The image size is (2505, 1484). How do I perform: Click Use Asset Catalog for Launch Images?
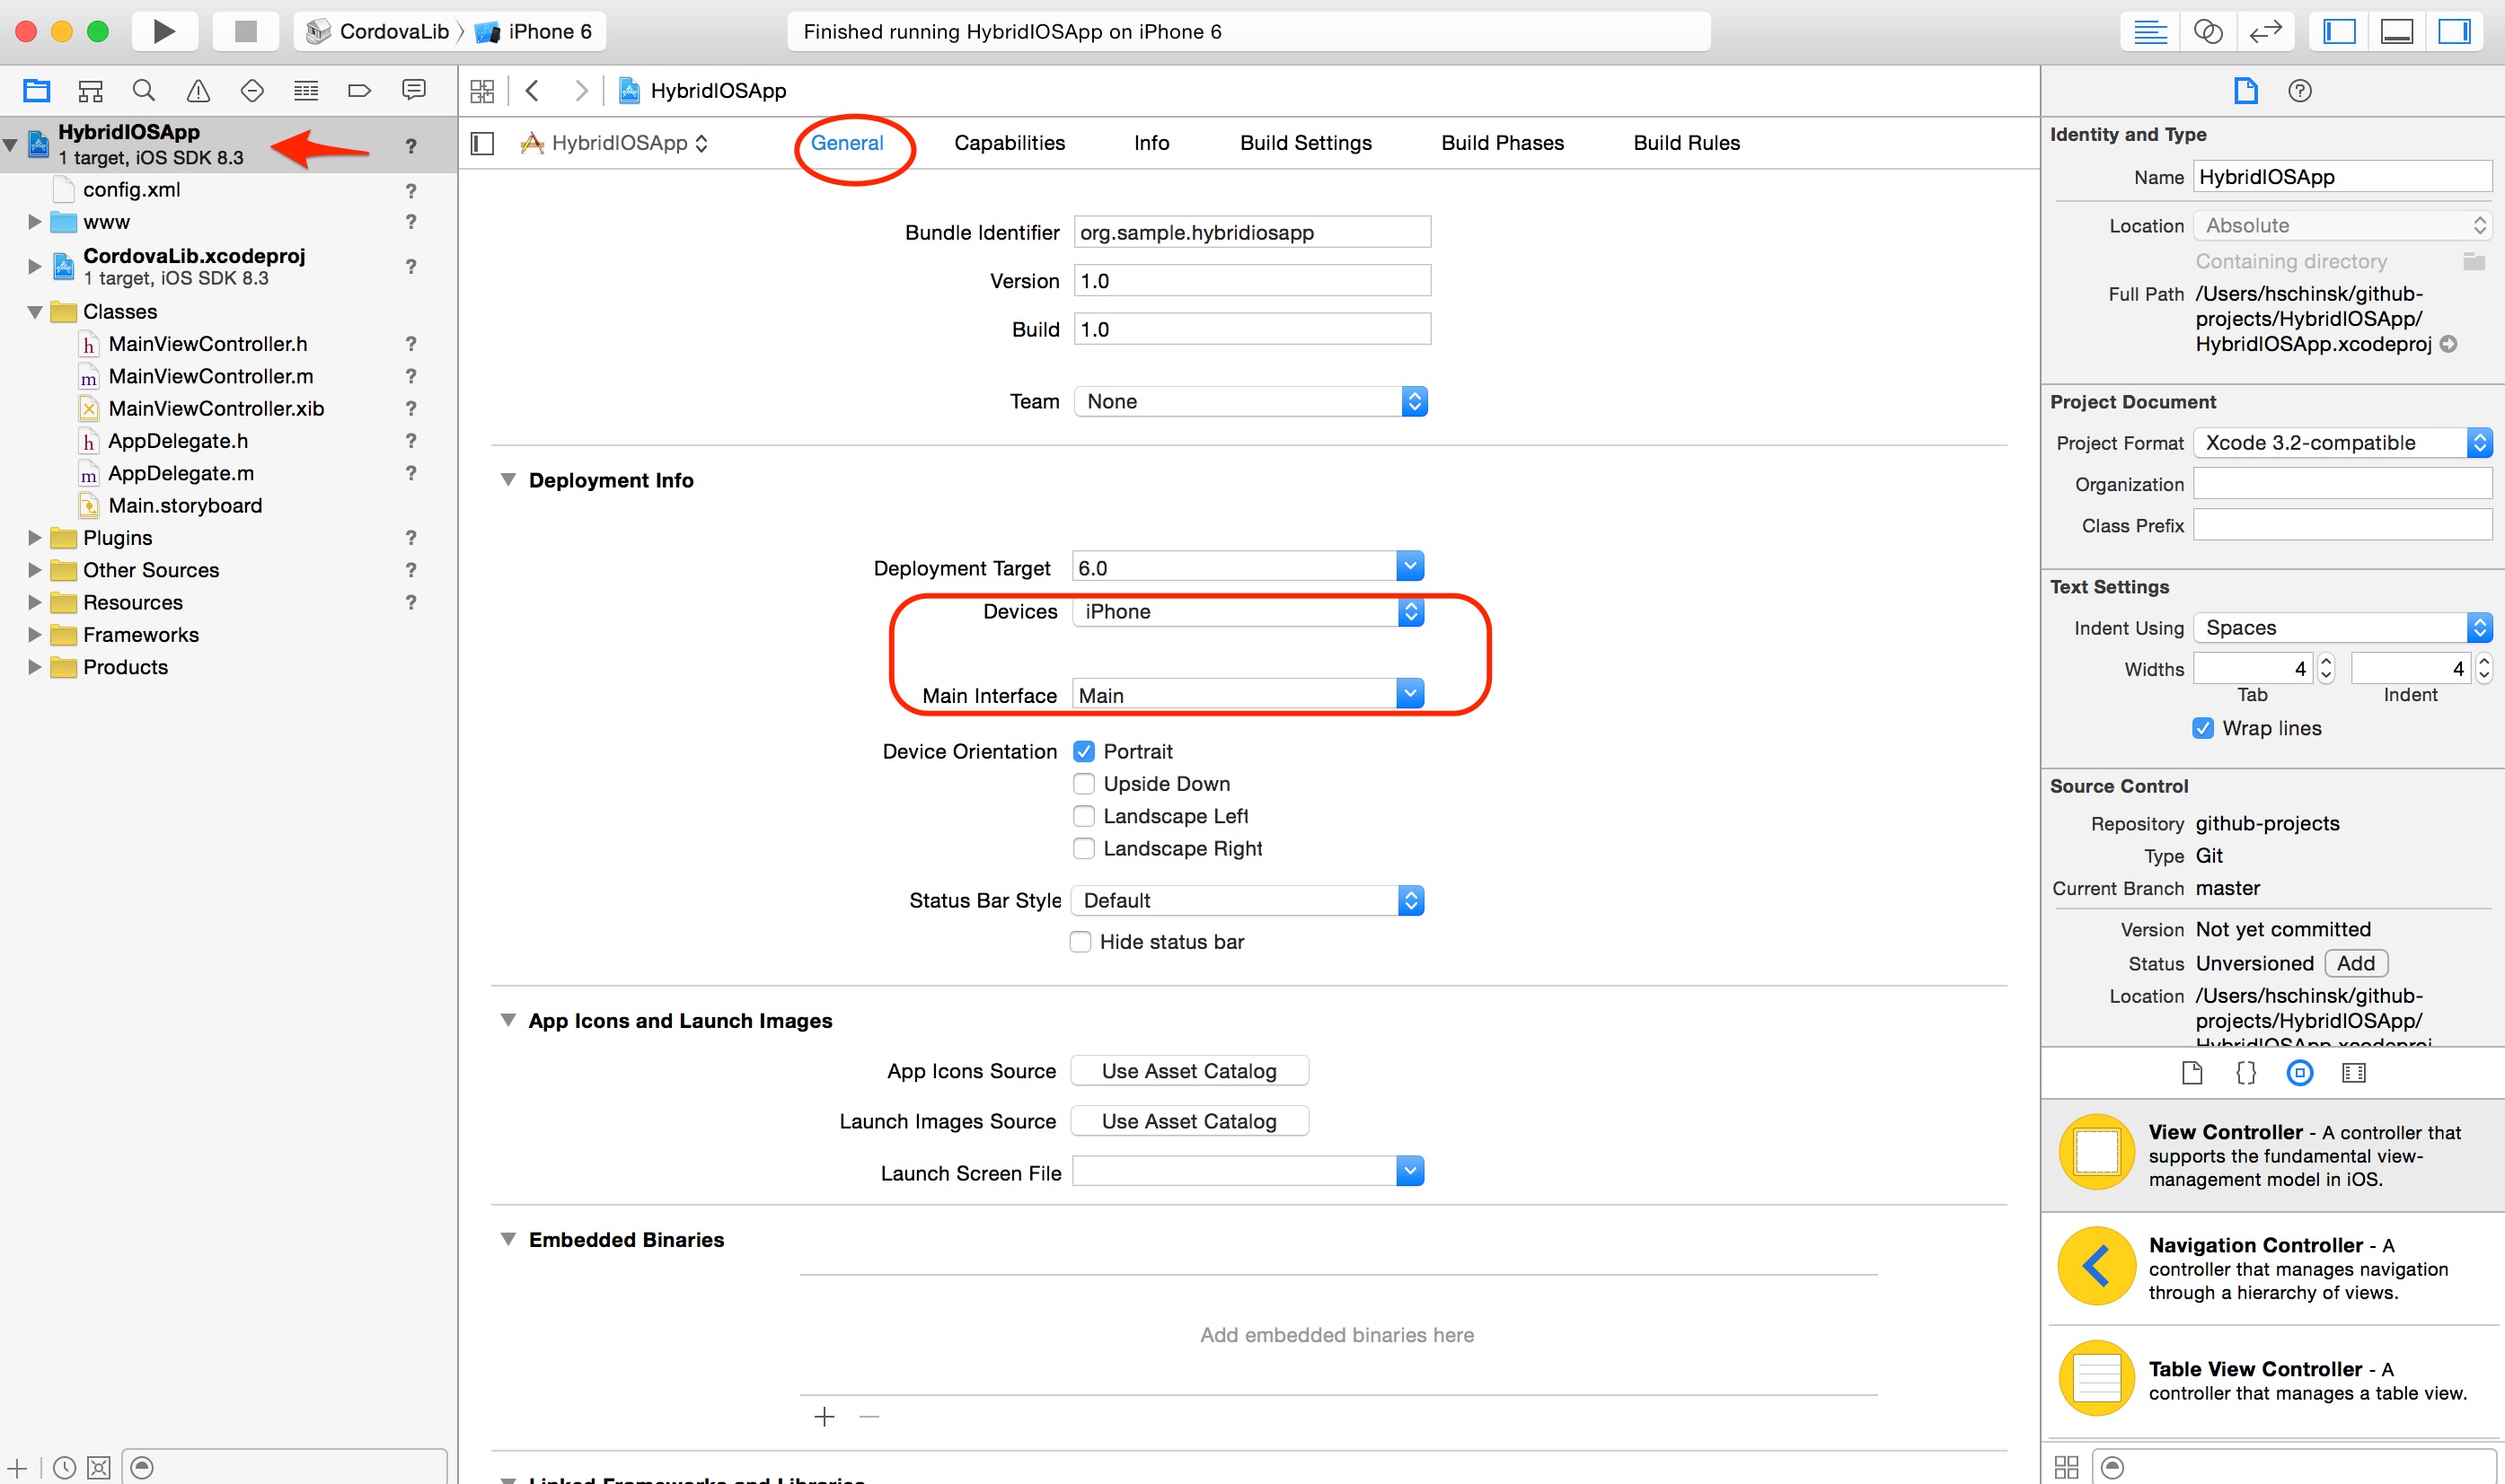tap(1189, 1121)
